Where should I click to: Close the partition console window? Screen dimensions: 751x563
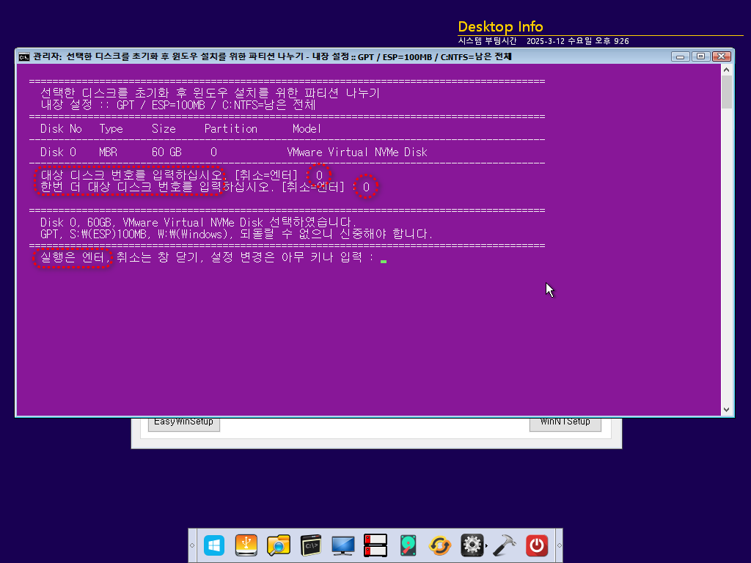point(721,56)
